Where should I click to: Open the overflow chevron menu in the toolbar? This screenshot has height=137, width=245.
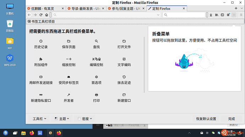pos(234,15)
